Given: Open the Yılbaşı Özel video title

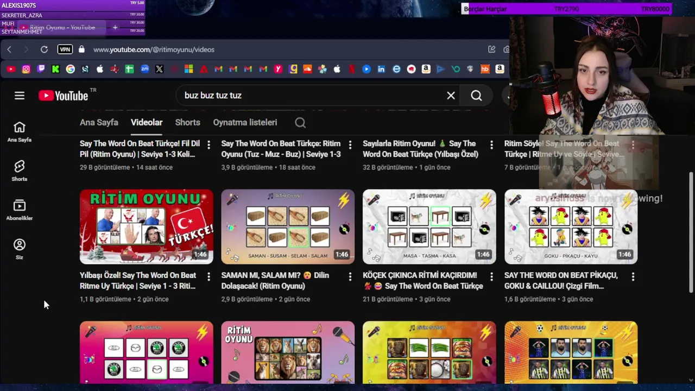Looking at the screenshot, I should (138, 281).
